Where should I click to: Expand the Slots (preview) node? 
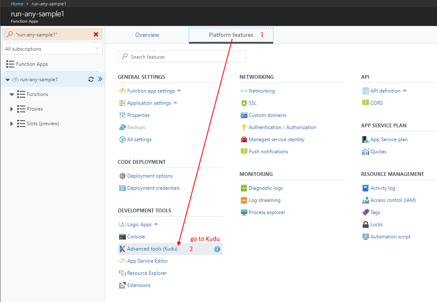[x=12, y=124]
